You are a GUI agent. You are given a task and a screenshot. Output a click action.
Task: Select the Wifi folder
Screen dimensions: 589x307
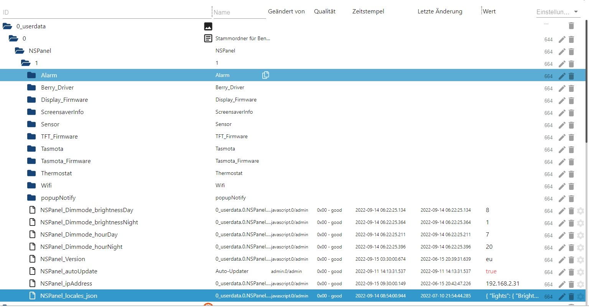click(46, 186)
